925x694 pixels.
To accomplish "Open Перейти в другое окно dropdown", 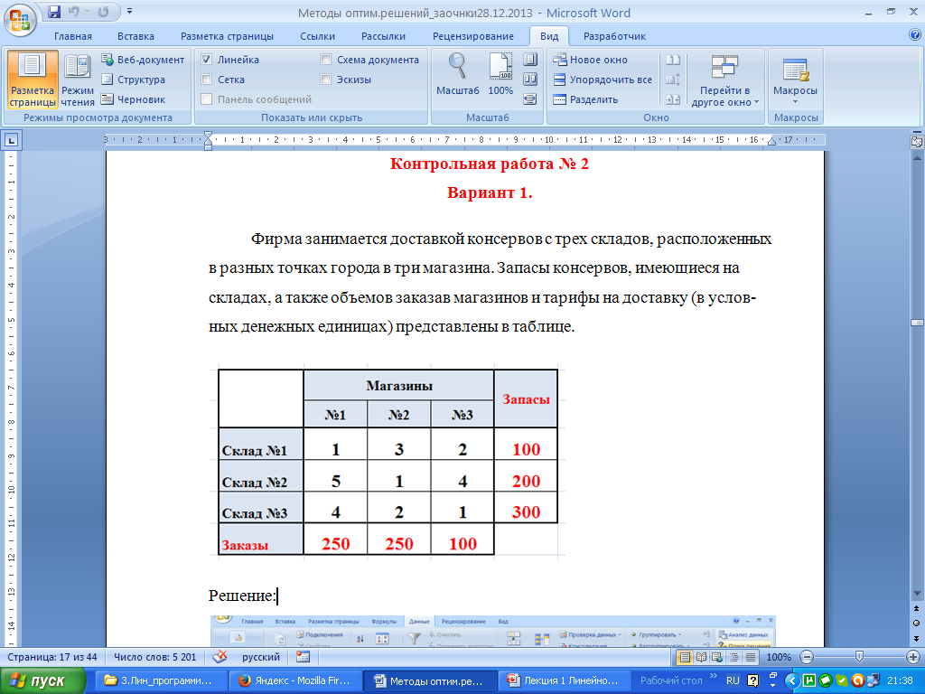I will tap(725, 80).
